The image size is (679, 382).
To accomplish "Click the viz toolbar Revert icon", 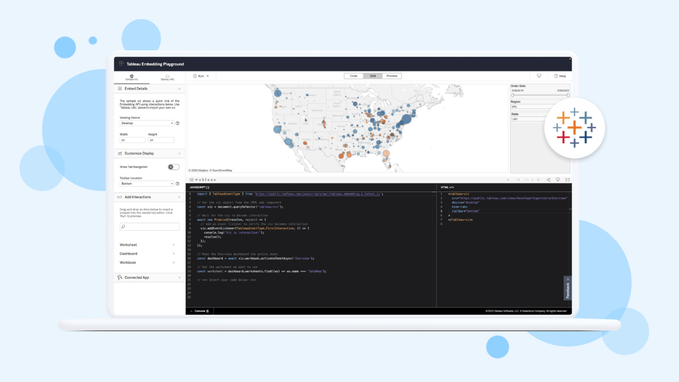I will click(539, 179).
